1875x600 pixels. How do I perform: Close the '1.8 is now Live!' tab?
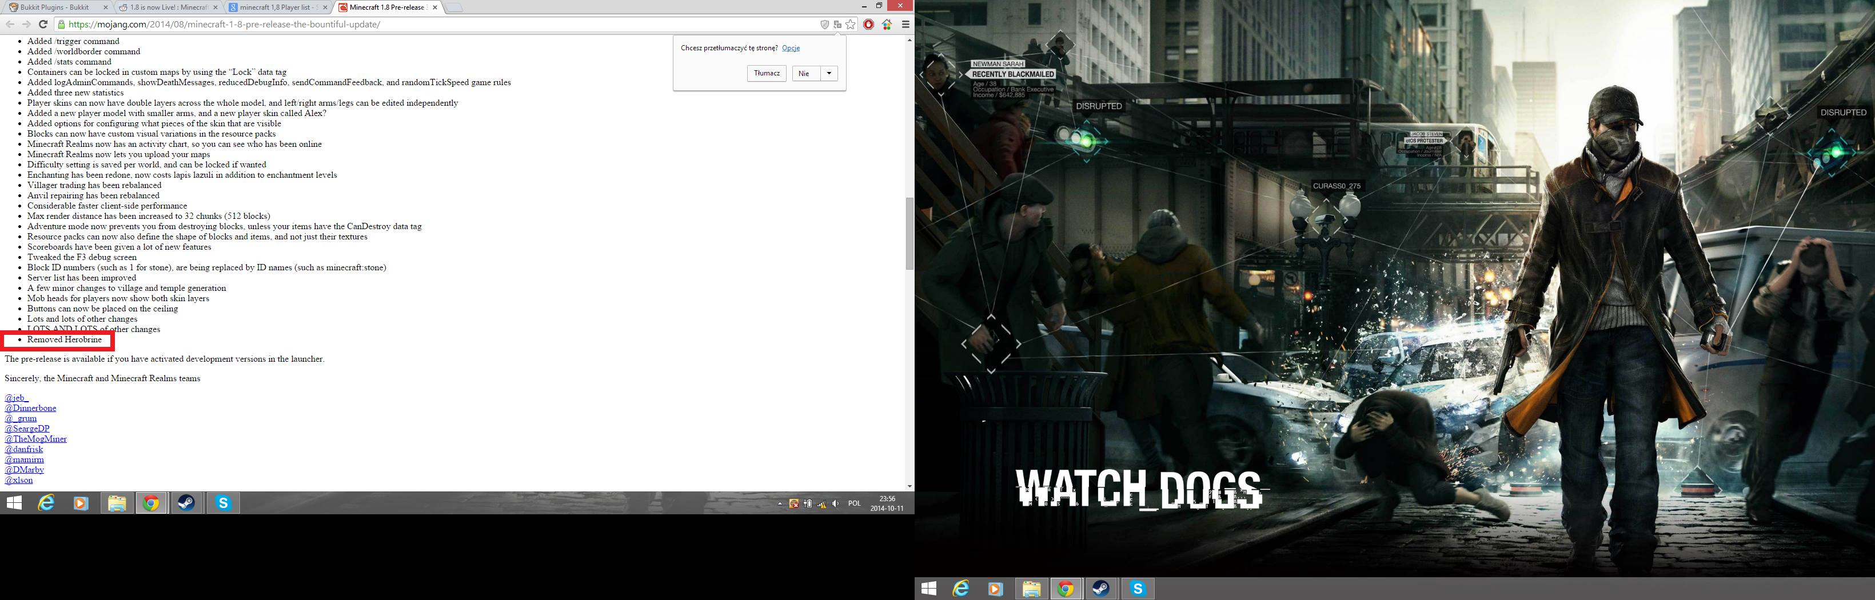coord(215,7)
